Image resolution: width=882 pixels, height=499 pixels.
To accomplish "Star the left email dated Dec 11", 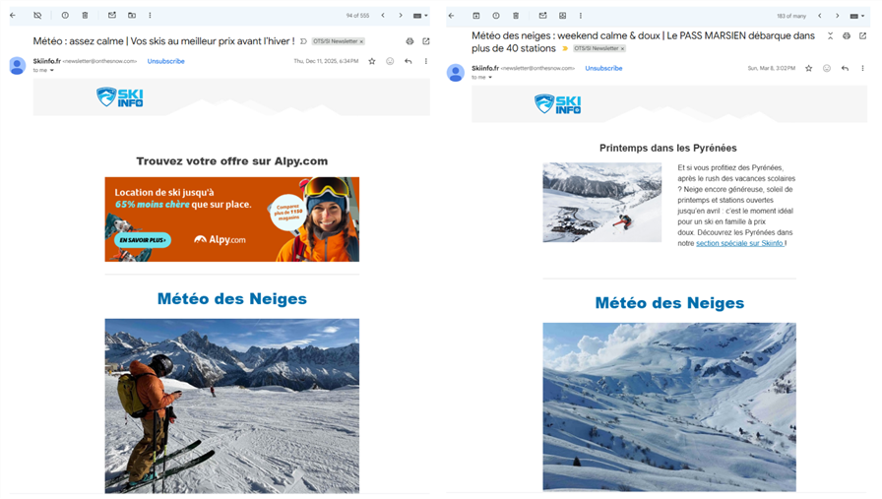I will (372, 61).
